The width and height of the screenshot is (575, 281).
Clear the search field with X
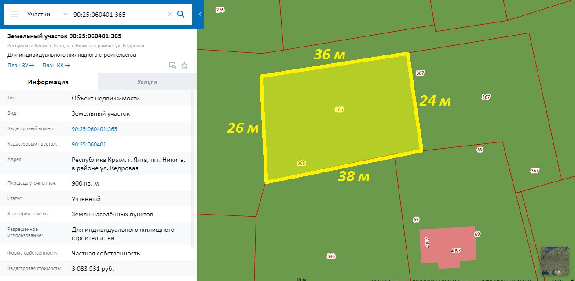coord(170,14)
